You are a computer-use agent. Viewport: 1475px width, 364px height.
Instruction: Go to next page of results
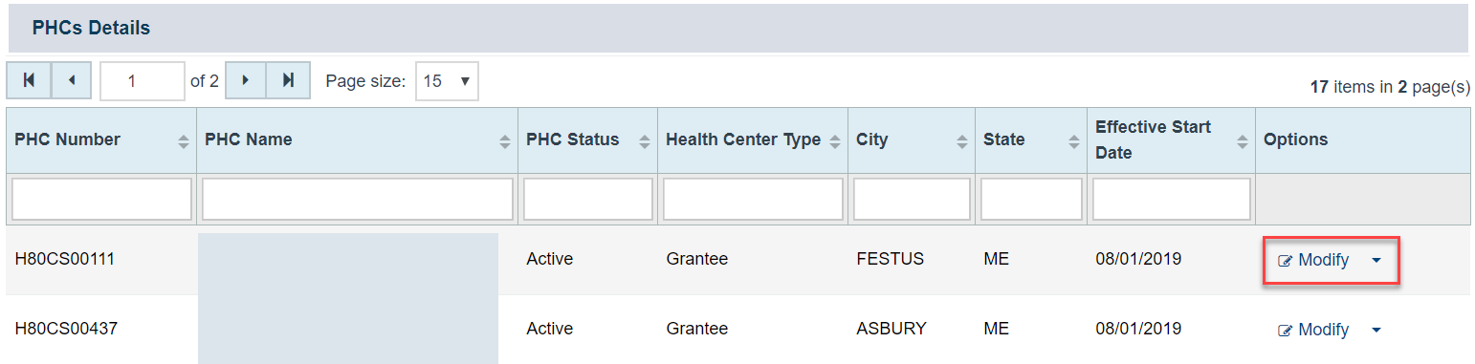click(x=246, y=81)
